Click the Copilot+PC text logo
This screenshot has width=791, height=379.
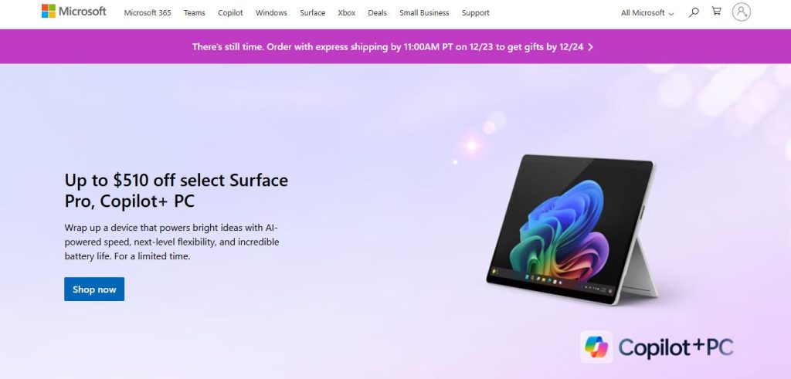click(676, 347)
